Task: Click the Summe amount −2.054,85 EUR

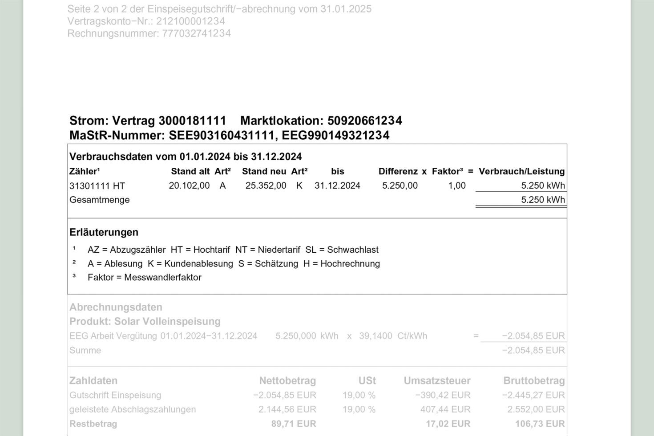Action: click(533, 350)
